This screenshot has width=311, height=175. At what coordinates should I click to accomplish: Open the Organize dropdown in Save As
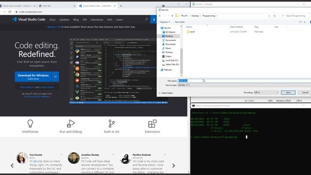(165, 22)
